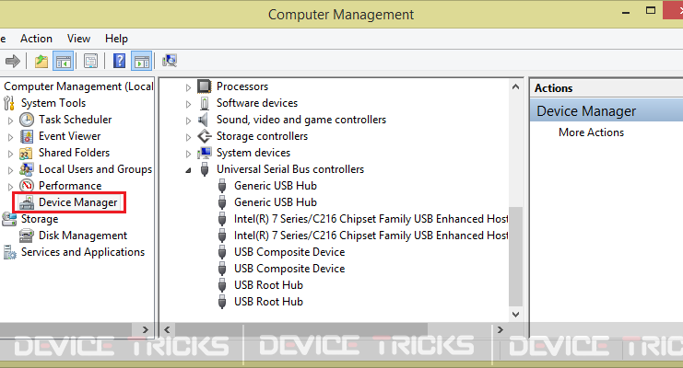Click the System devices monitor icon
The image size is (683, 368).
coord(205,153)
